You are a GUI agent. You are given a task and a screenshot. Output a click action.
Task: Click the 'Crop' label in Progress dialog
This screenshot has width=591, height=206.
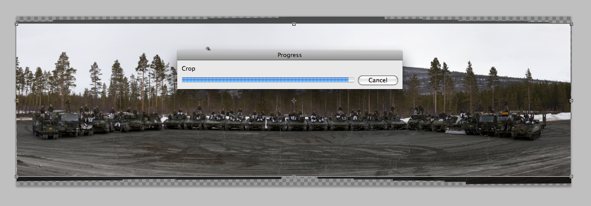tap(188, 69)
